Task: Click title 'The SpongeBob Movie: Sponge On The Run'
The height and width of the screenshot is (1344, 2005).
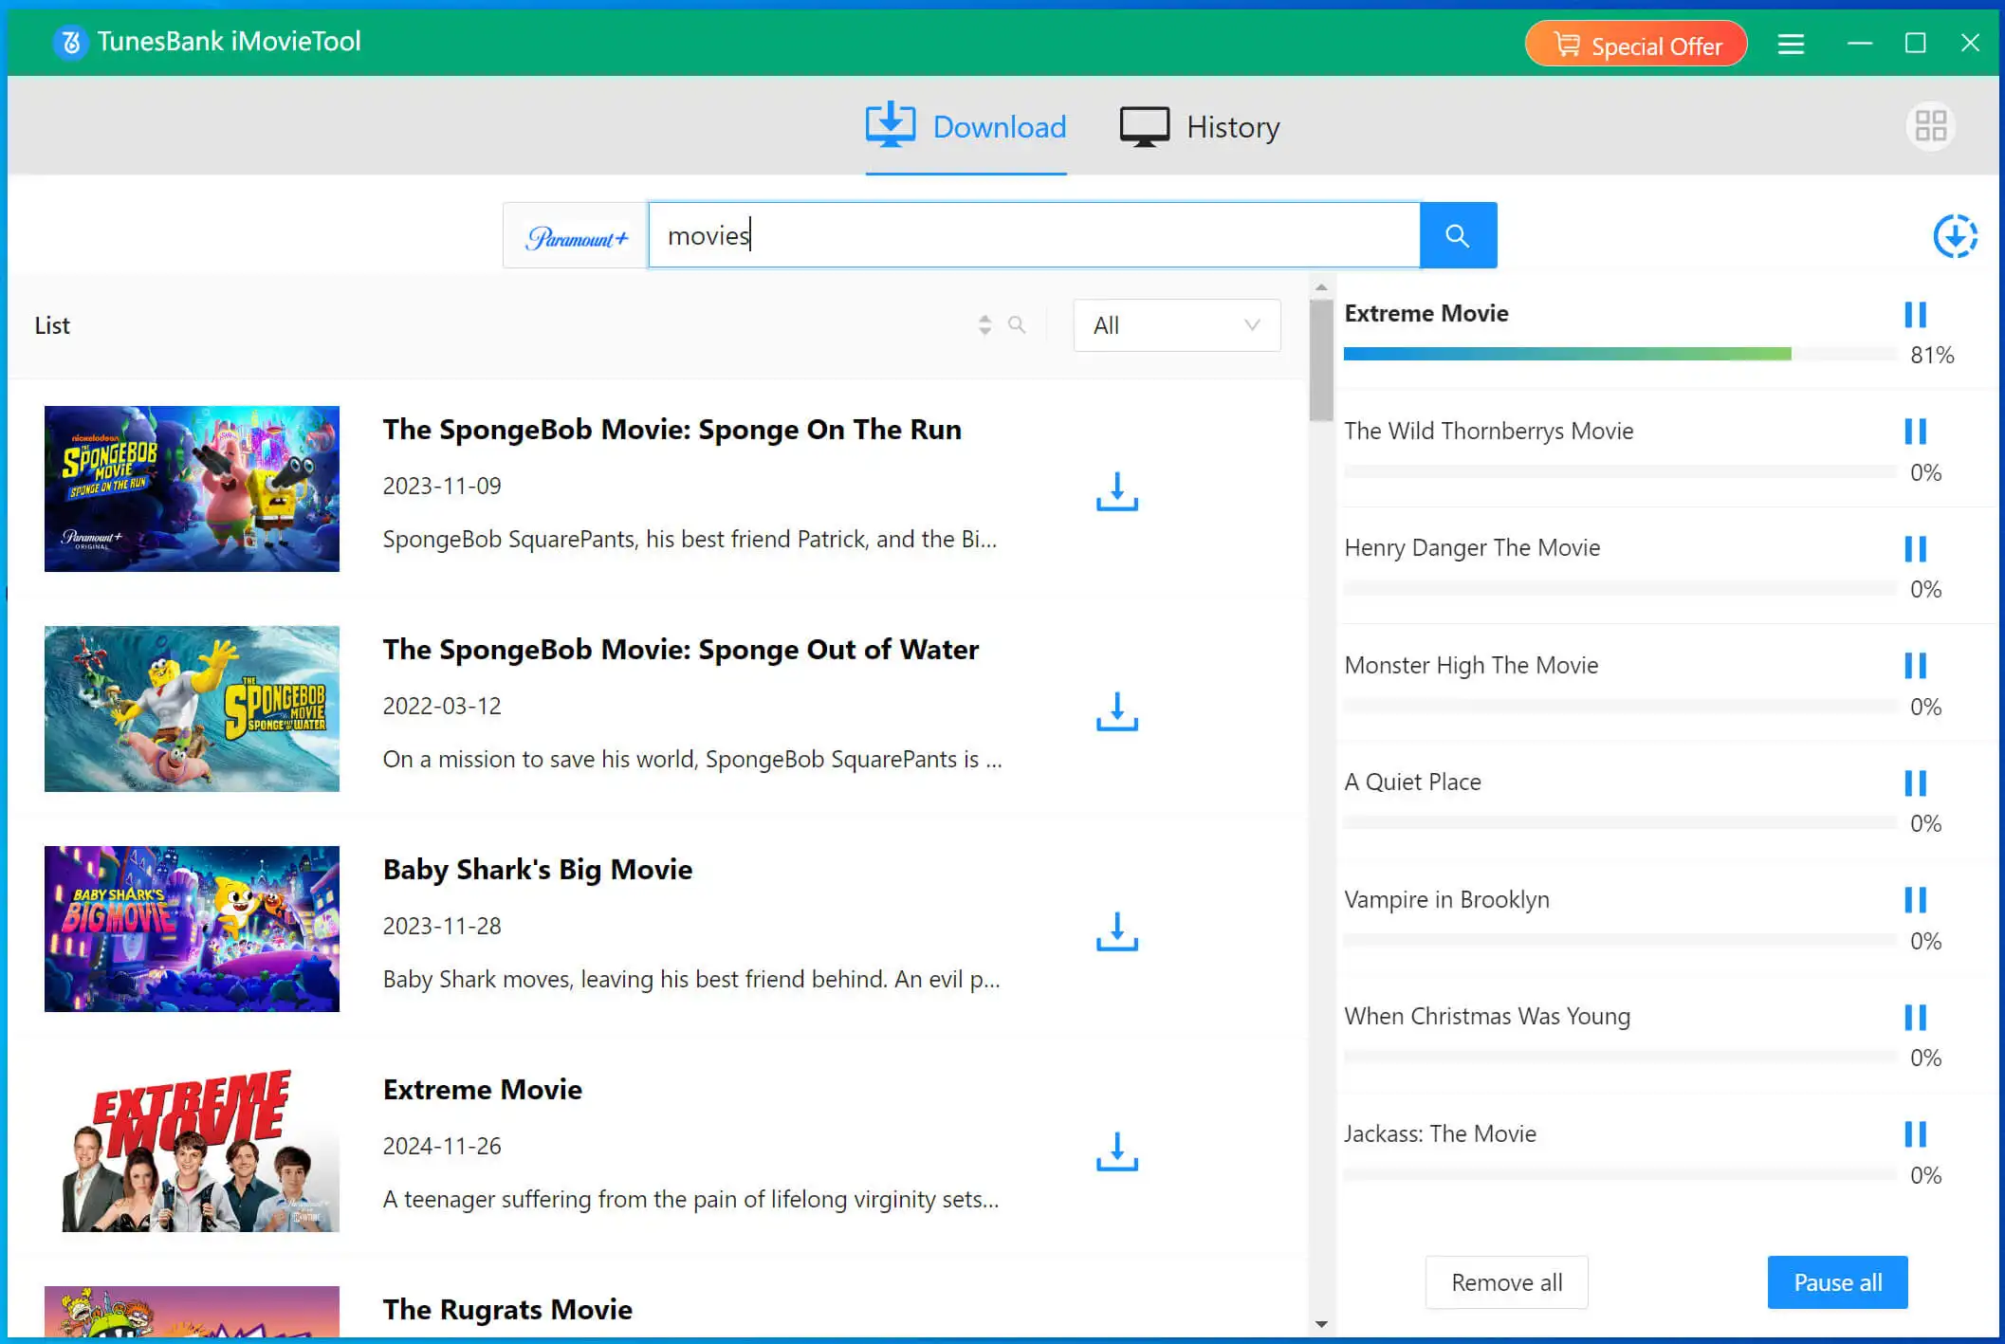Action: click(672, 430)
